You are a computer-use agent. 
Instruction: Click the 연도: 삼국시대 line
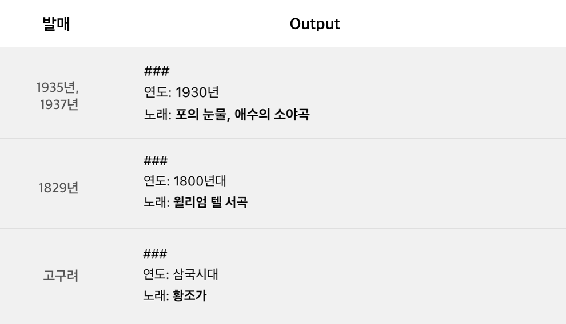coord(181,274)
